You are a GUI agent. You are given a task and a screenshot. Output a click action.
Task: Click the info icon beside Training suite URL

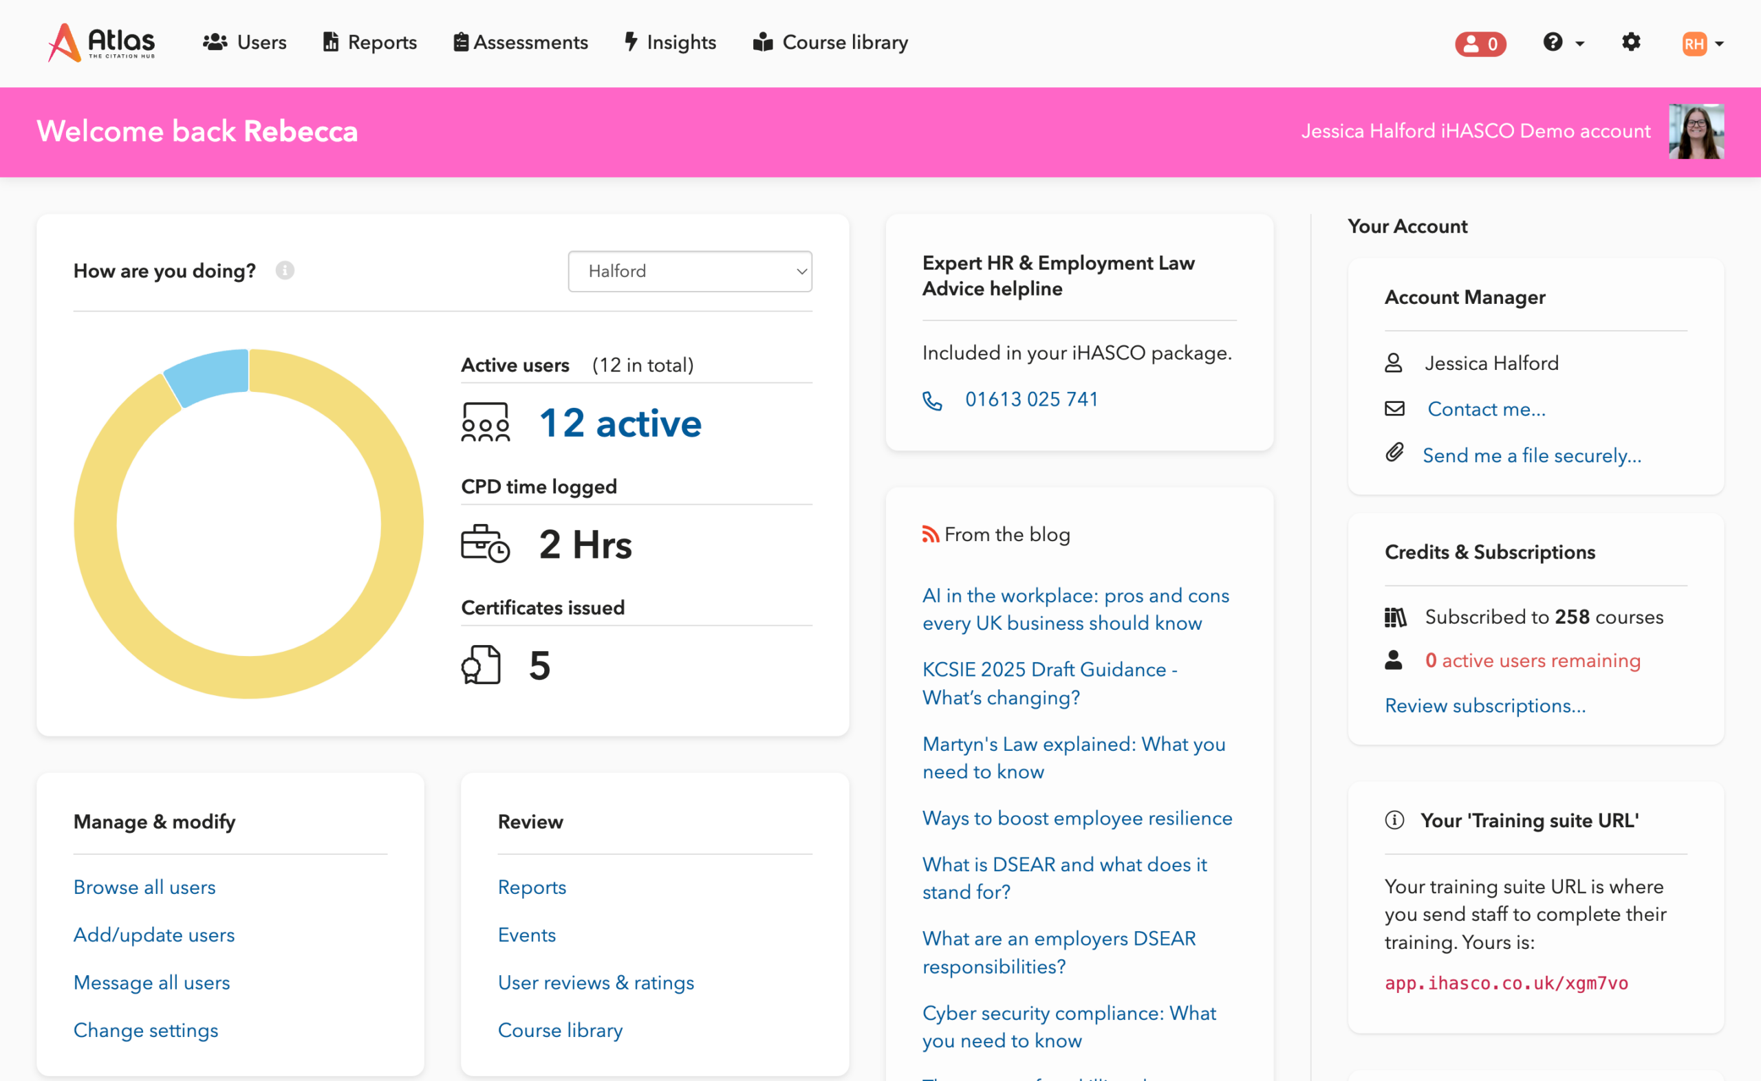[x=1394, y=819]
